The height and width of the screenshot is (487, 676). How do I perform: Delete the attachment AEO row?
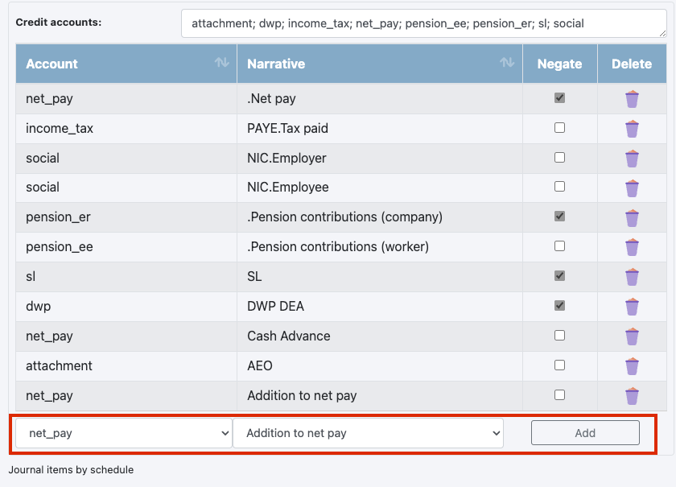pyautogui.click(x=632, y=365)
